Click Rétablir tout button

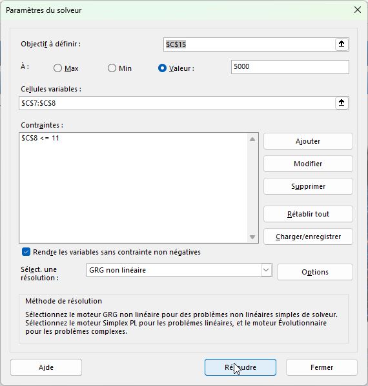[308, 214]
